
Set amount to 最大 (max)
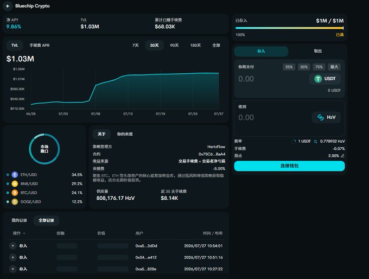pyautogui.click(x=334, y=67)
